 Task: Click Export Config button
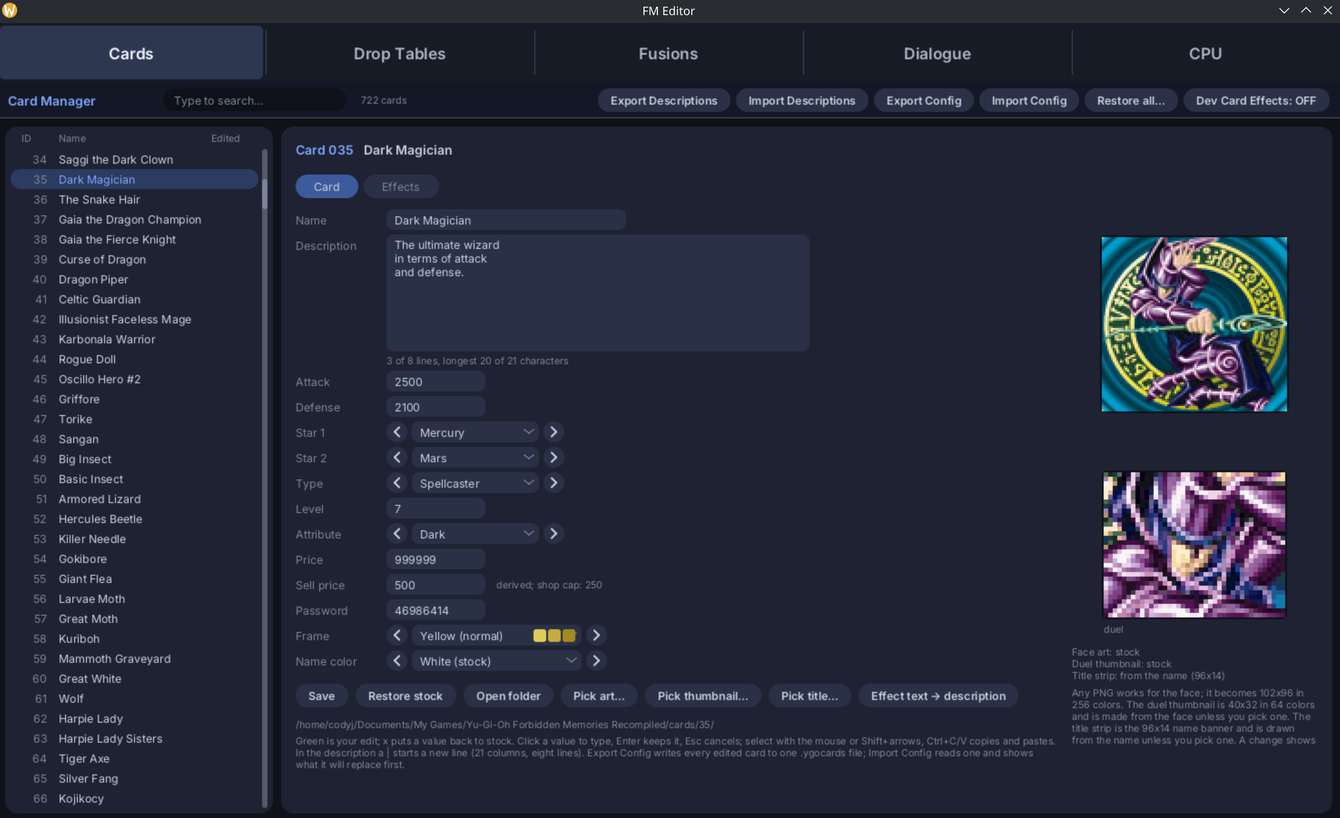tap(924, 100)
